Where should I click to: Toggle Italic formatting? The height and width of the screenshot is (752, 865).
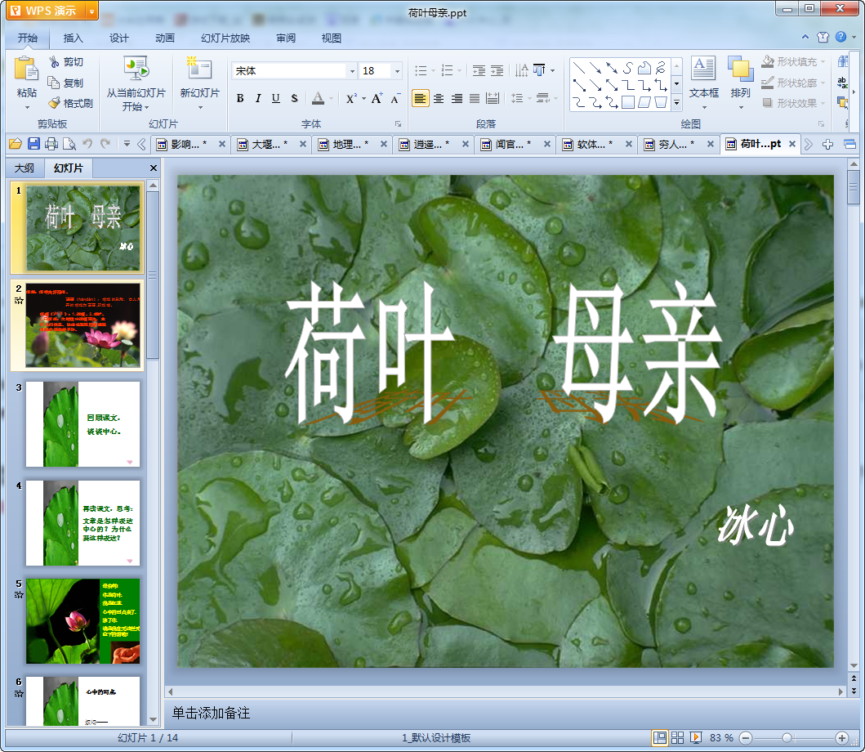(257, 99)
